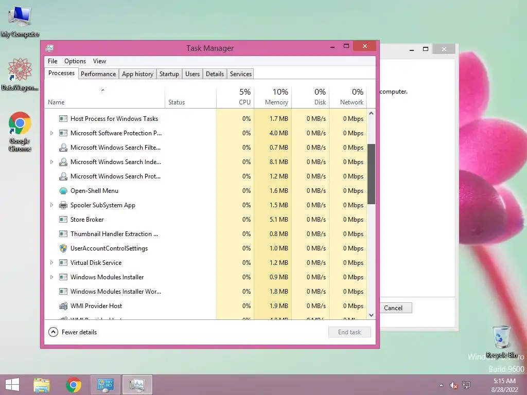Sort processes by Name column
527x395 pixels.
tap(104, 97)
